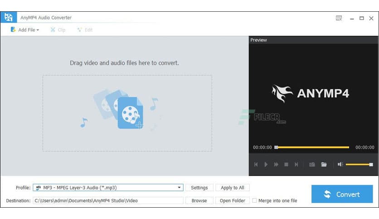Screen dimensions: 379x219
Task: Click the add-file film icon in drop zone
Action: pos(130,113)
